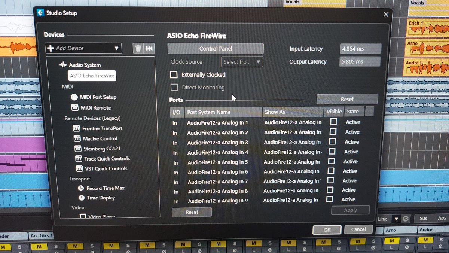This screenshot has height=253, width=449.
Task: Click the Sus button in the mixer
Action: tap(423, 218)
